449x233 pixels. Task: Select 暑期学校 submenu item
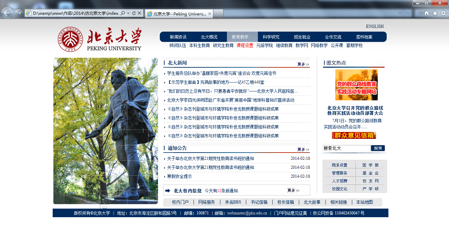[354, 45]
